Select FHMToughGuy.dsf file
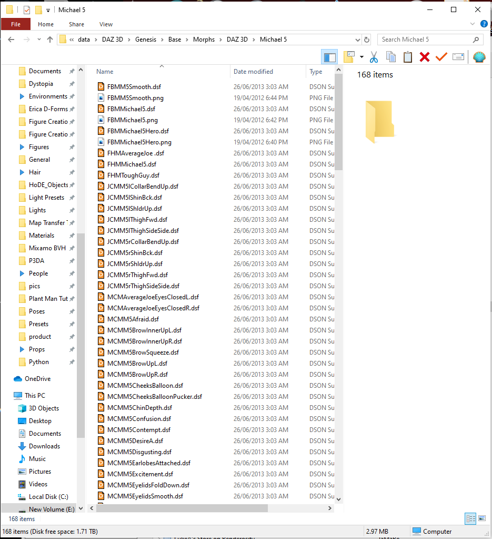 (x=133, y=175)
